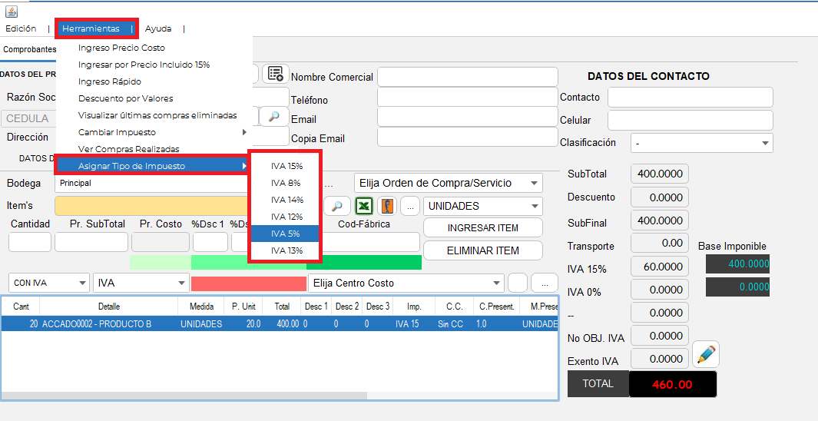The height and width of the screenshot is (421, 818).
Task: Open the Elija Orden de Compra/Servicio dropdown
Action: click(x=448, y=183)
